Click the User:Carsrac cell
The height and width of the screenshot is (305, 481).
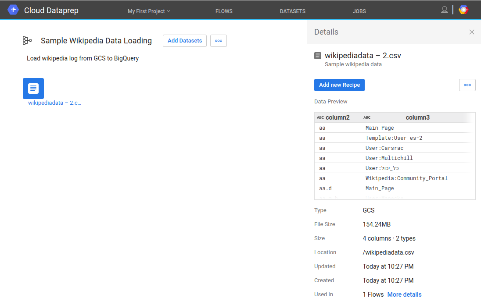(x=384, y=148)
